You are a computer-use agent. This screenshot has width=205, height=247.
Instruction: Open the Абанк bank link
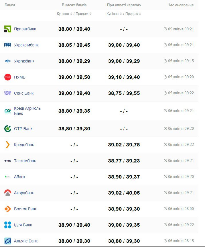[x=19, y=177]
